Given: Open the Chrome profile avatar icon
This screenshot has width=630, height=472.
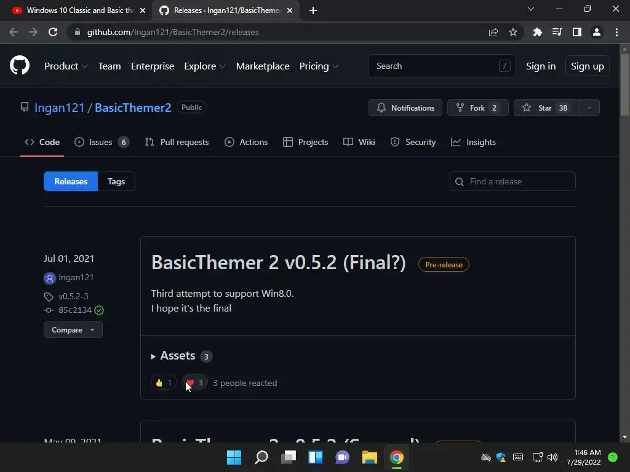Looking at the screenshot, I should click(x=597, y=32).
